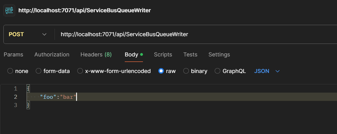This screenshot has width=337, height=134.
Task: Open the Authorization tab
Action: point(52,55)
